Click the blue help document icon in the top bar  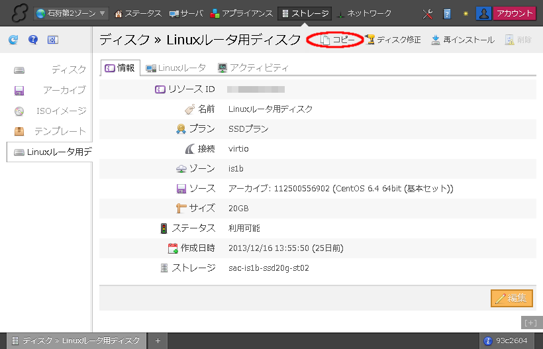[447, 13]
